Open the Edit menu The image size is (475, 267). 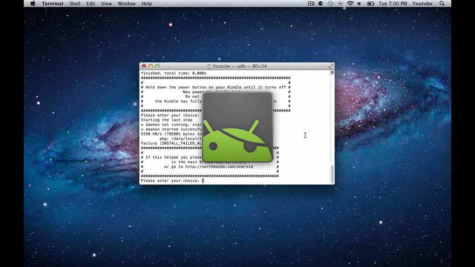pyautogui.click(x=91, y=3)
